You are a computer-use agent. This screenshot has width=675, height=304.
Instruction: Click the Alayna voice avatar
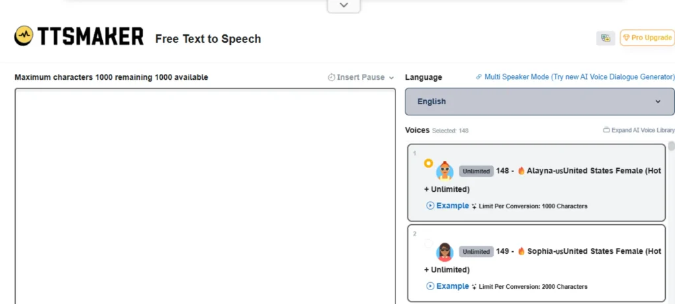click(445, 171)
